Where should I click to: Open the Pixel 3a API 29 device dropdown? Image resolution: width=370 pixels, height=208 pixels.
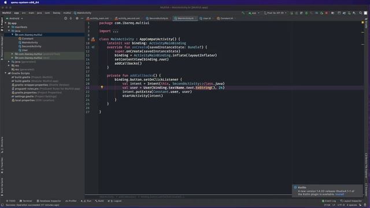pos(275,13)
